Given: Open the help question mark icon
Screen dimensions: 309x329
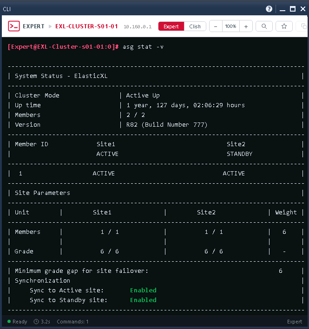Looking at the screenshot, I should point(269,9).
